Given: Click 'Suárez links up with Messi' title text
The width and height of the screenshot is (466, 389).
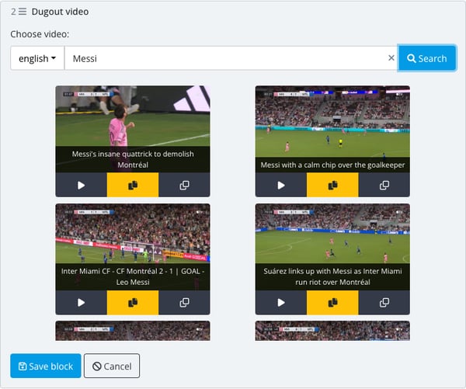Looking at the screenshot, I should (x=332, y=276).
